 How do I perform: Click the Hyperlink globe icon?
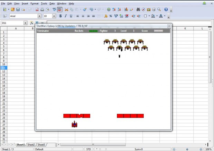pos(109,9)
